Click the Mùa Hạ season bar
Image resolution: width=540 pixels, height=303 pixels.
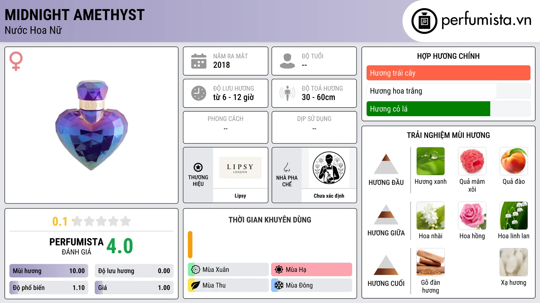tap(312, 270)
